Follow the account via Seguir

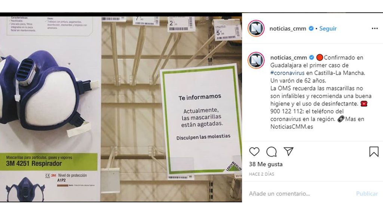(328, 28)
